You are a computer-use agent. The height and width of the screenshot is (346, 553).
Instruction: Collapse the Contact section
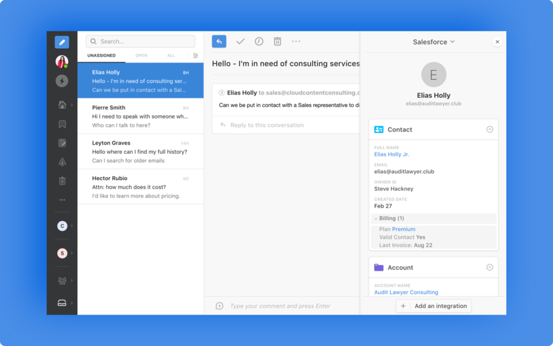[x=489, y=129]
